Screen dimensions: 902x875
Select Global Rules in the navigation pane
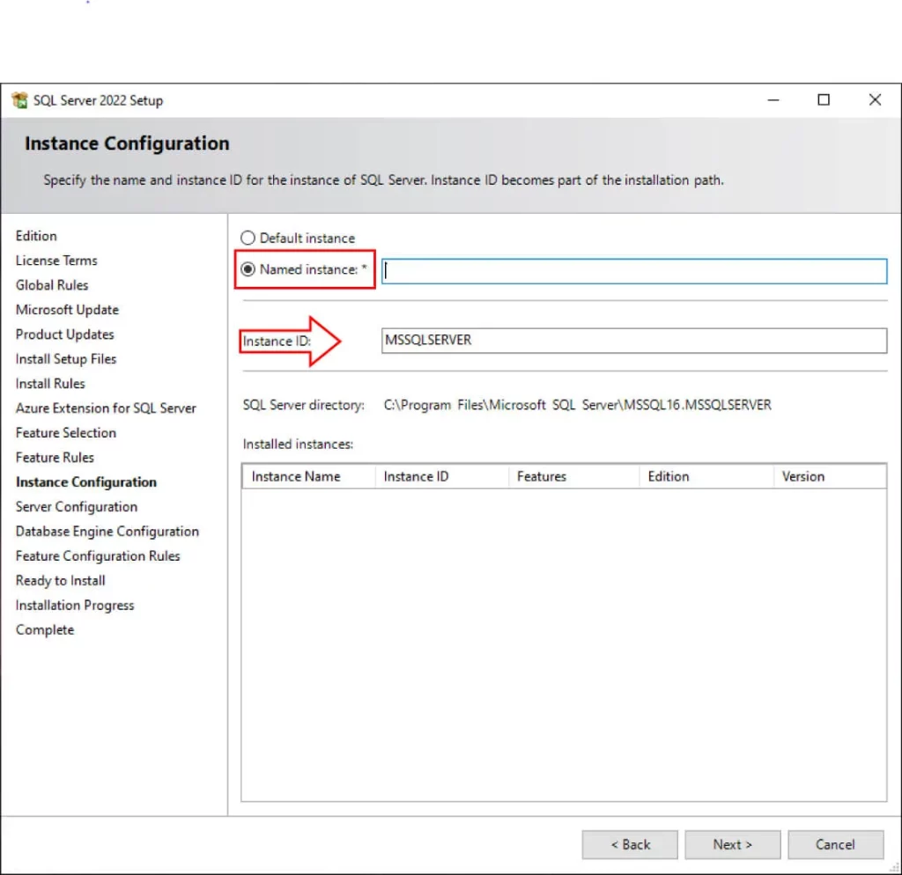(x=52, y=285)
